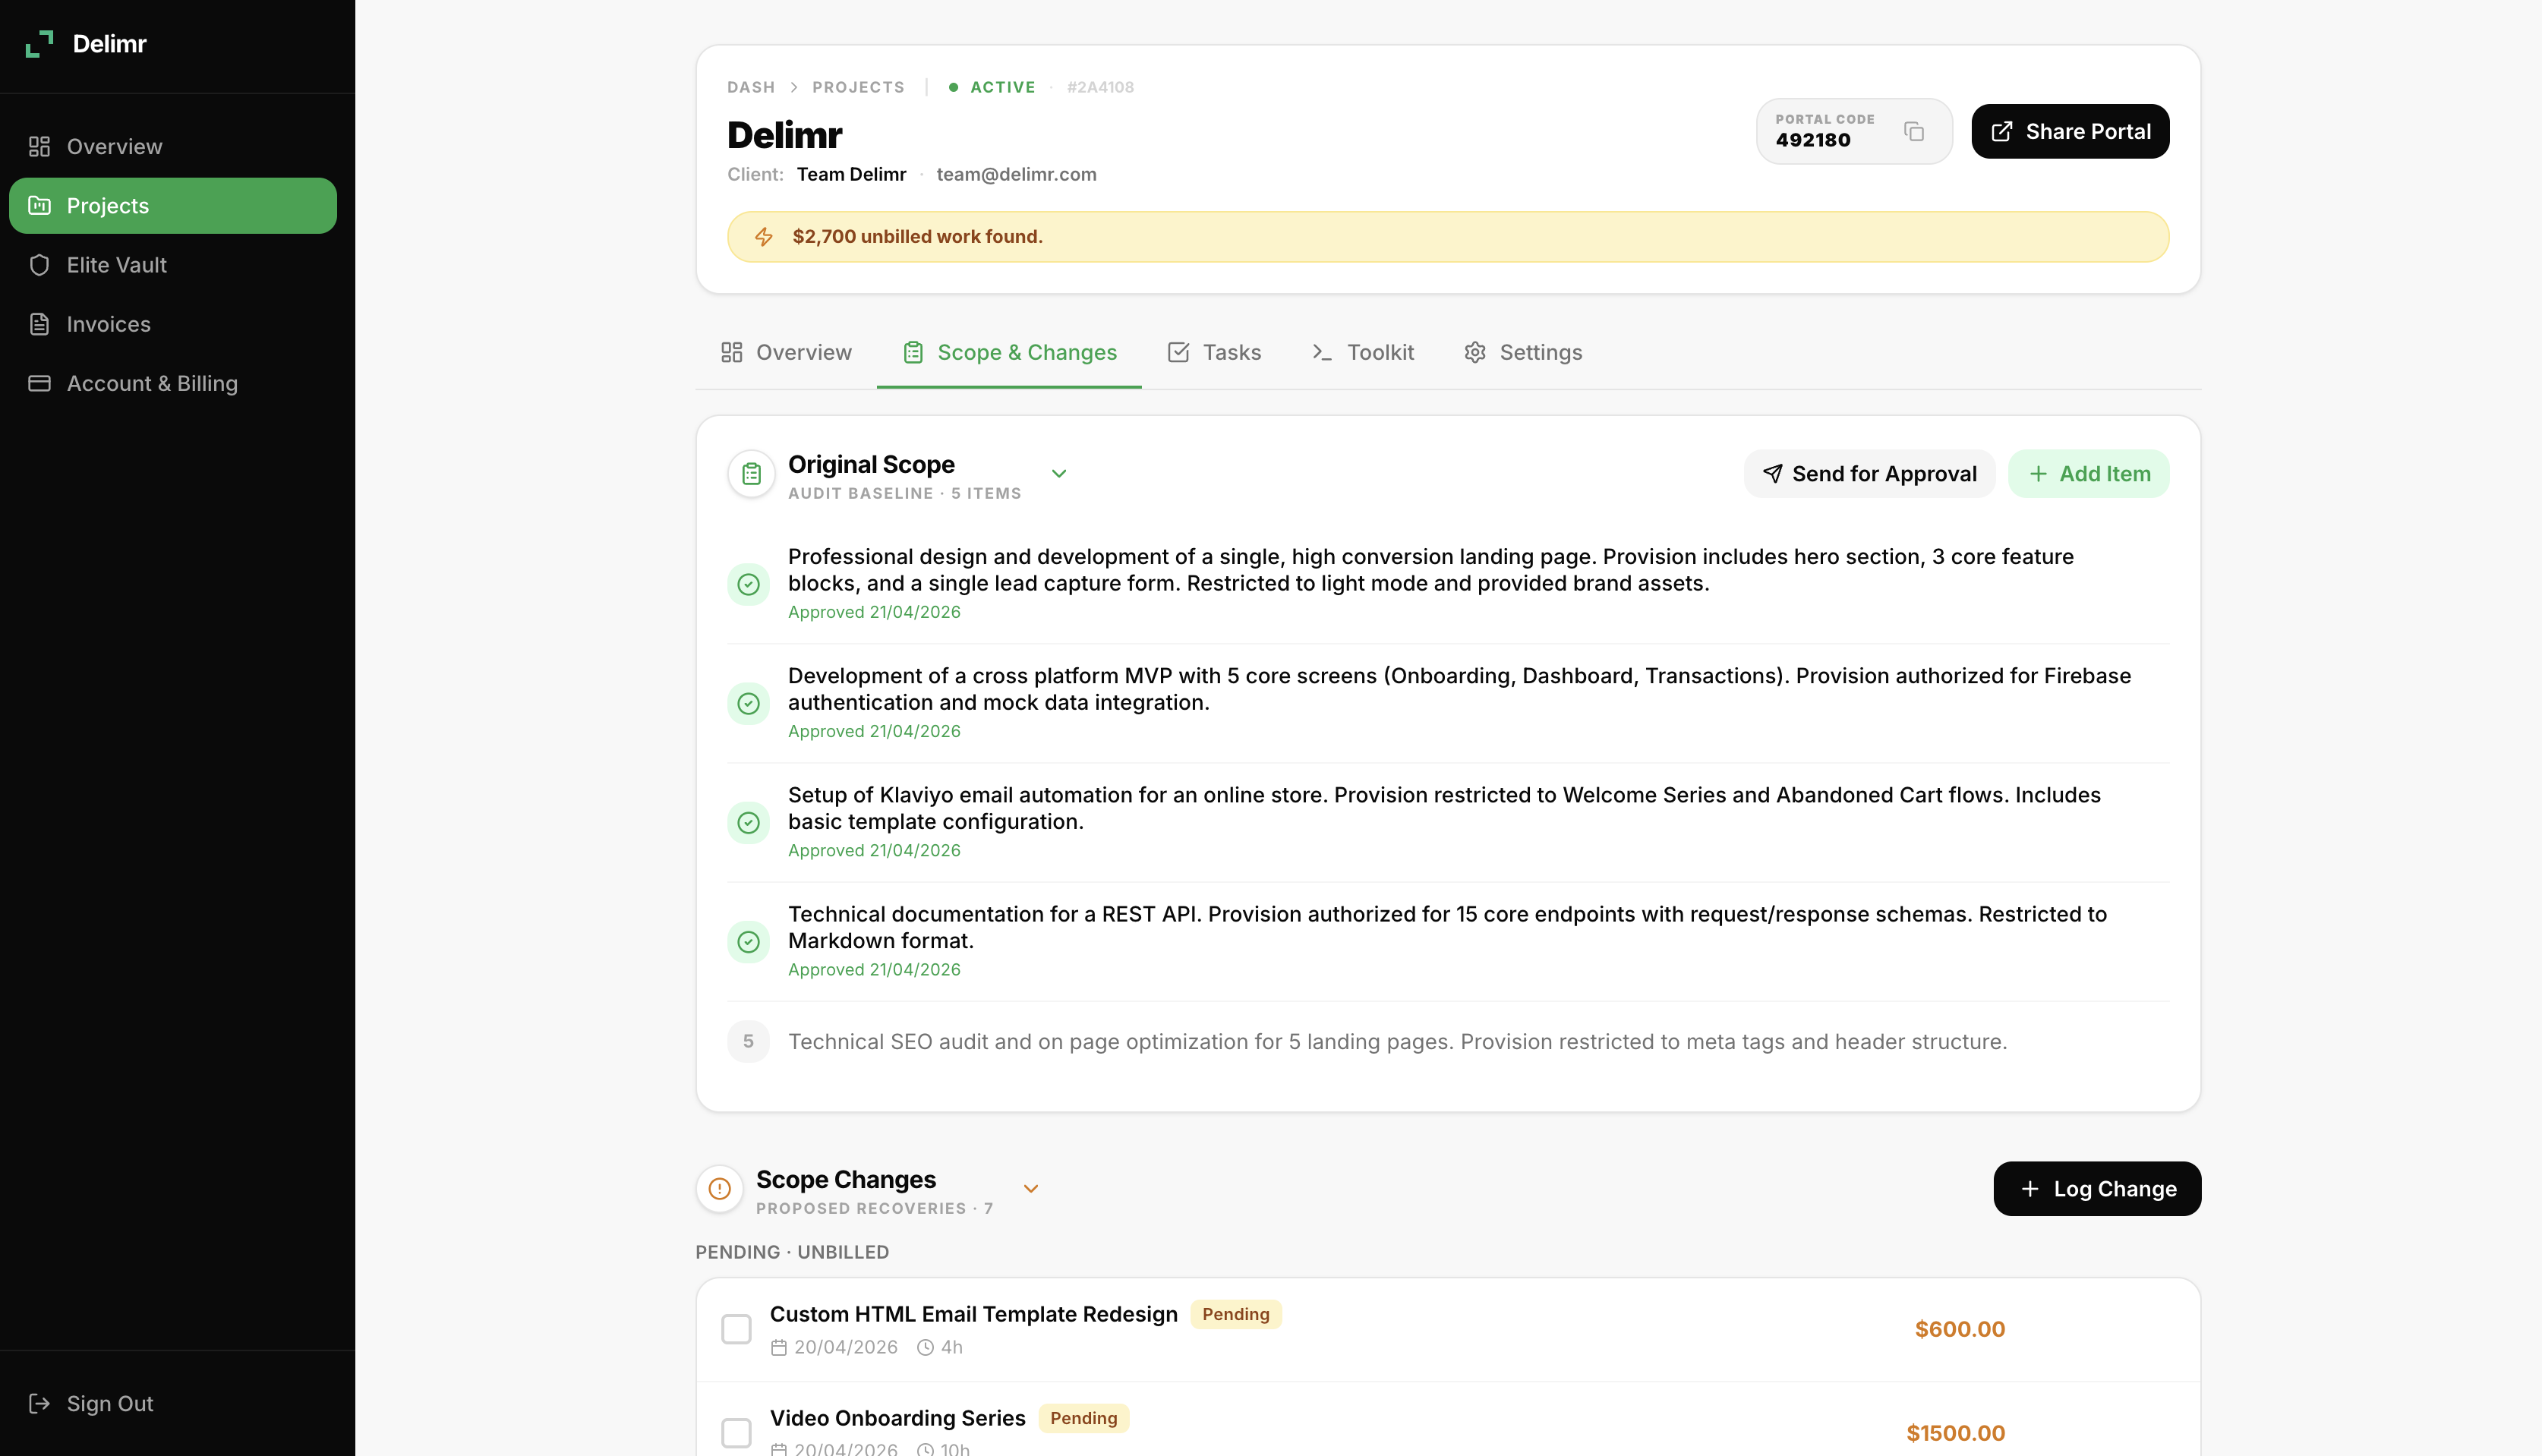This screenshot has height=1456, width=2542.
Task: Click the Sign Out icon
Action: pyautogui.click(x=39, y=1403)
